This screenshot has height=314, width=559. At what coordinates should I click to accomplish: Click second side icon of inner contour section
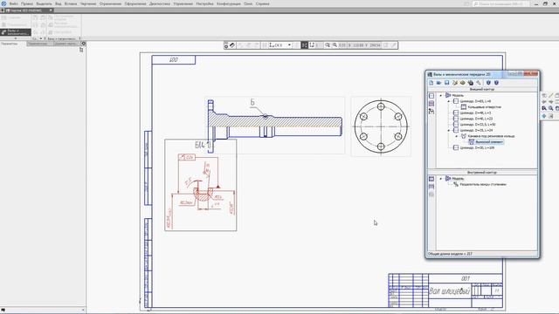[431, 187]
